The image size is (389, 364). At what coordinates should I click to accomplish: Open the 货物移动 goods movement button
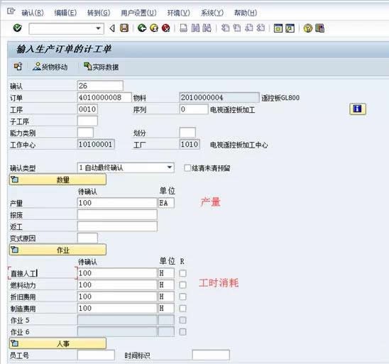point(50,67)
